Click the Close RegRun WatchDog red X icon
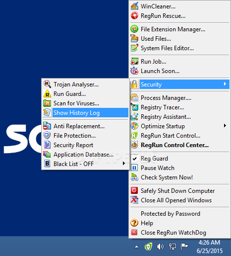Viewport: 231px width, 256px height. pos(134,233)
